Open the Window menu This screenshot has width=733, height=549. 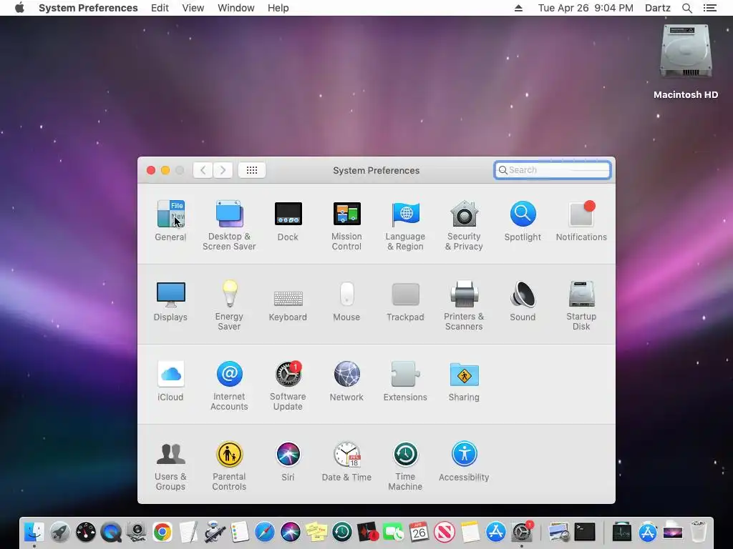click(236, 8)
